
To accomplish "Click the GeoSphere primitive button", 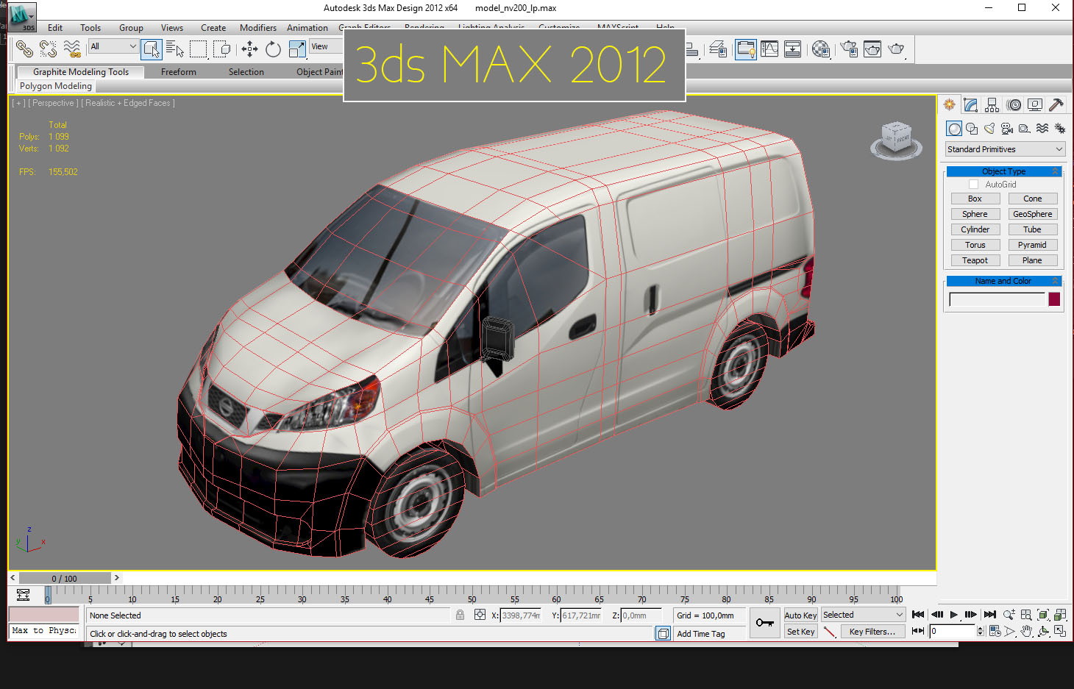I will click(1032, 214).
